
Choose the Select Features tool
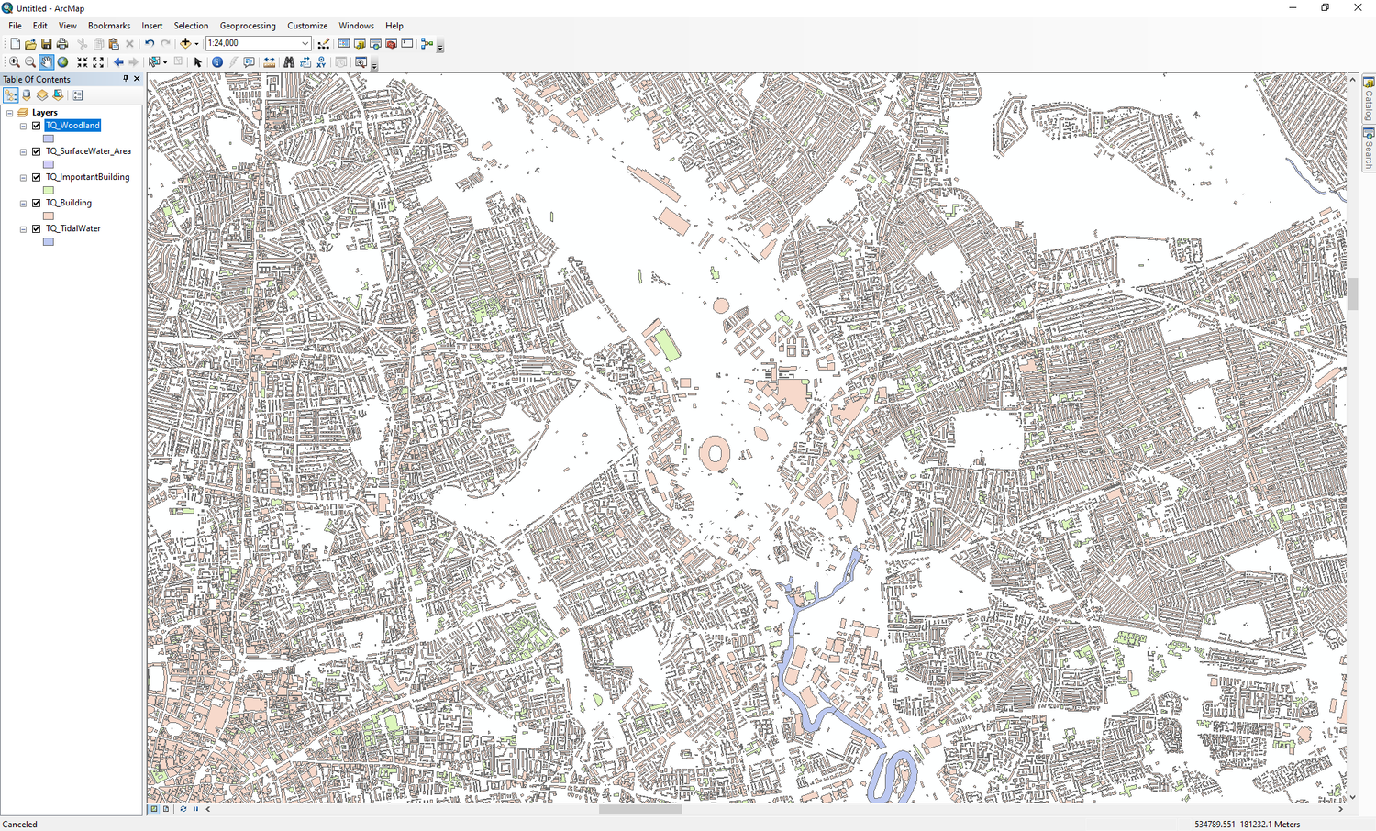tap(154, 62)
